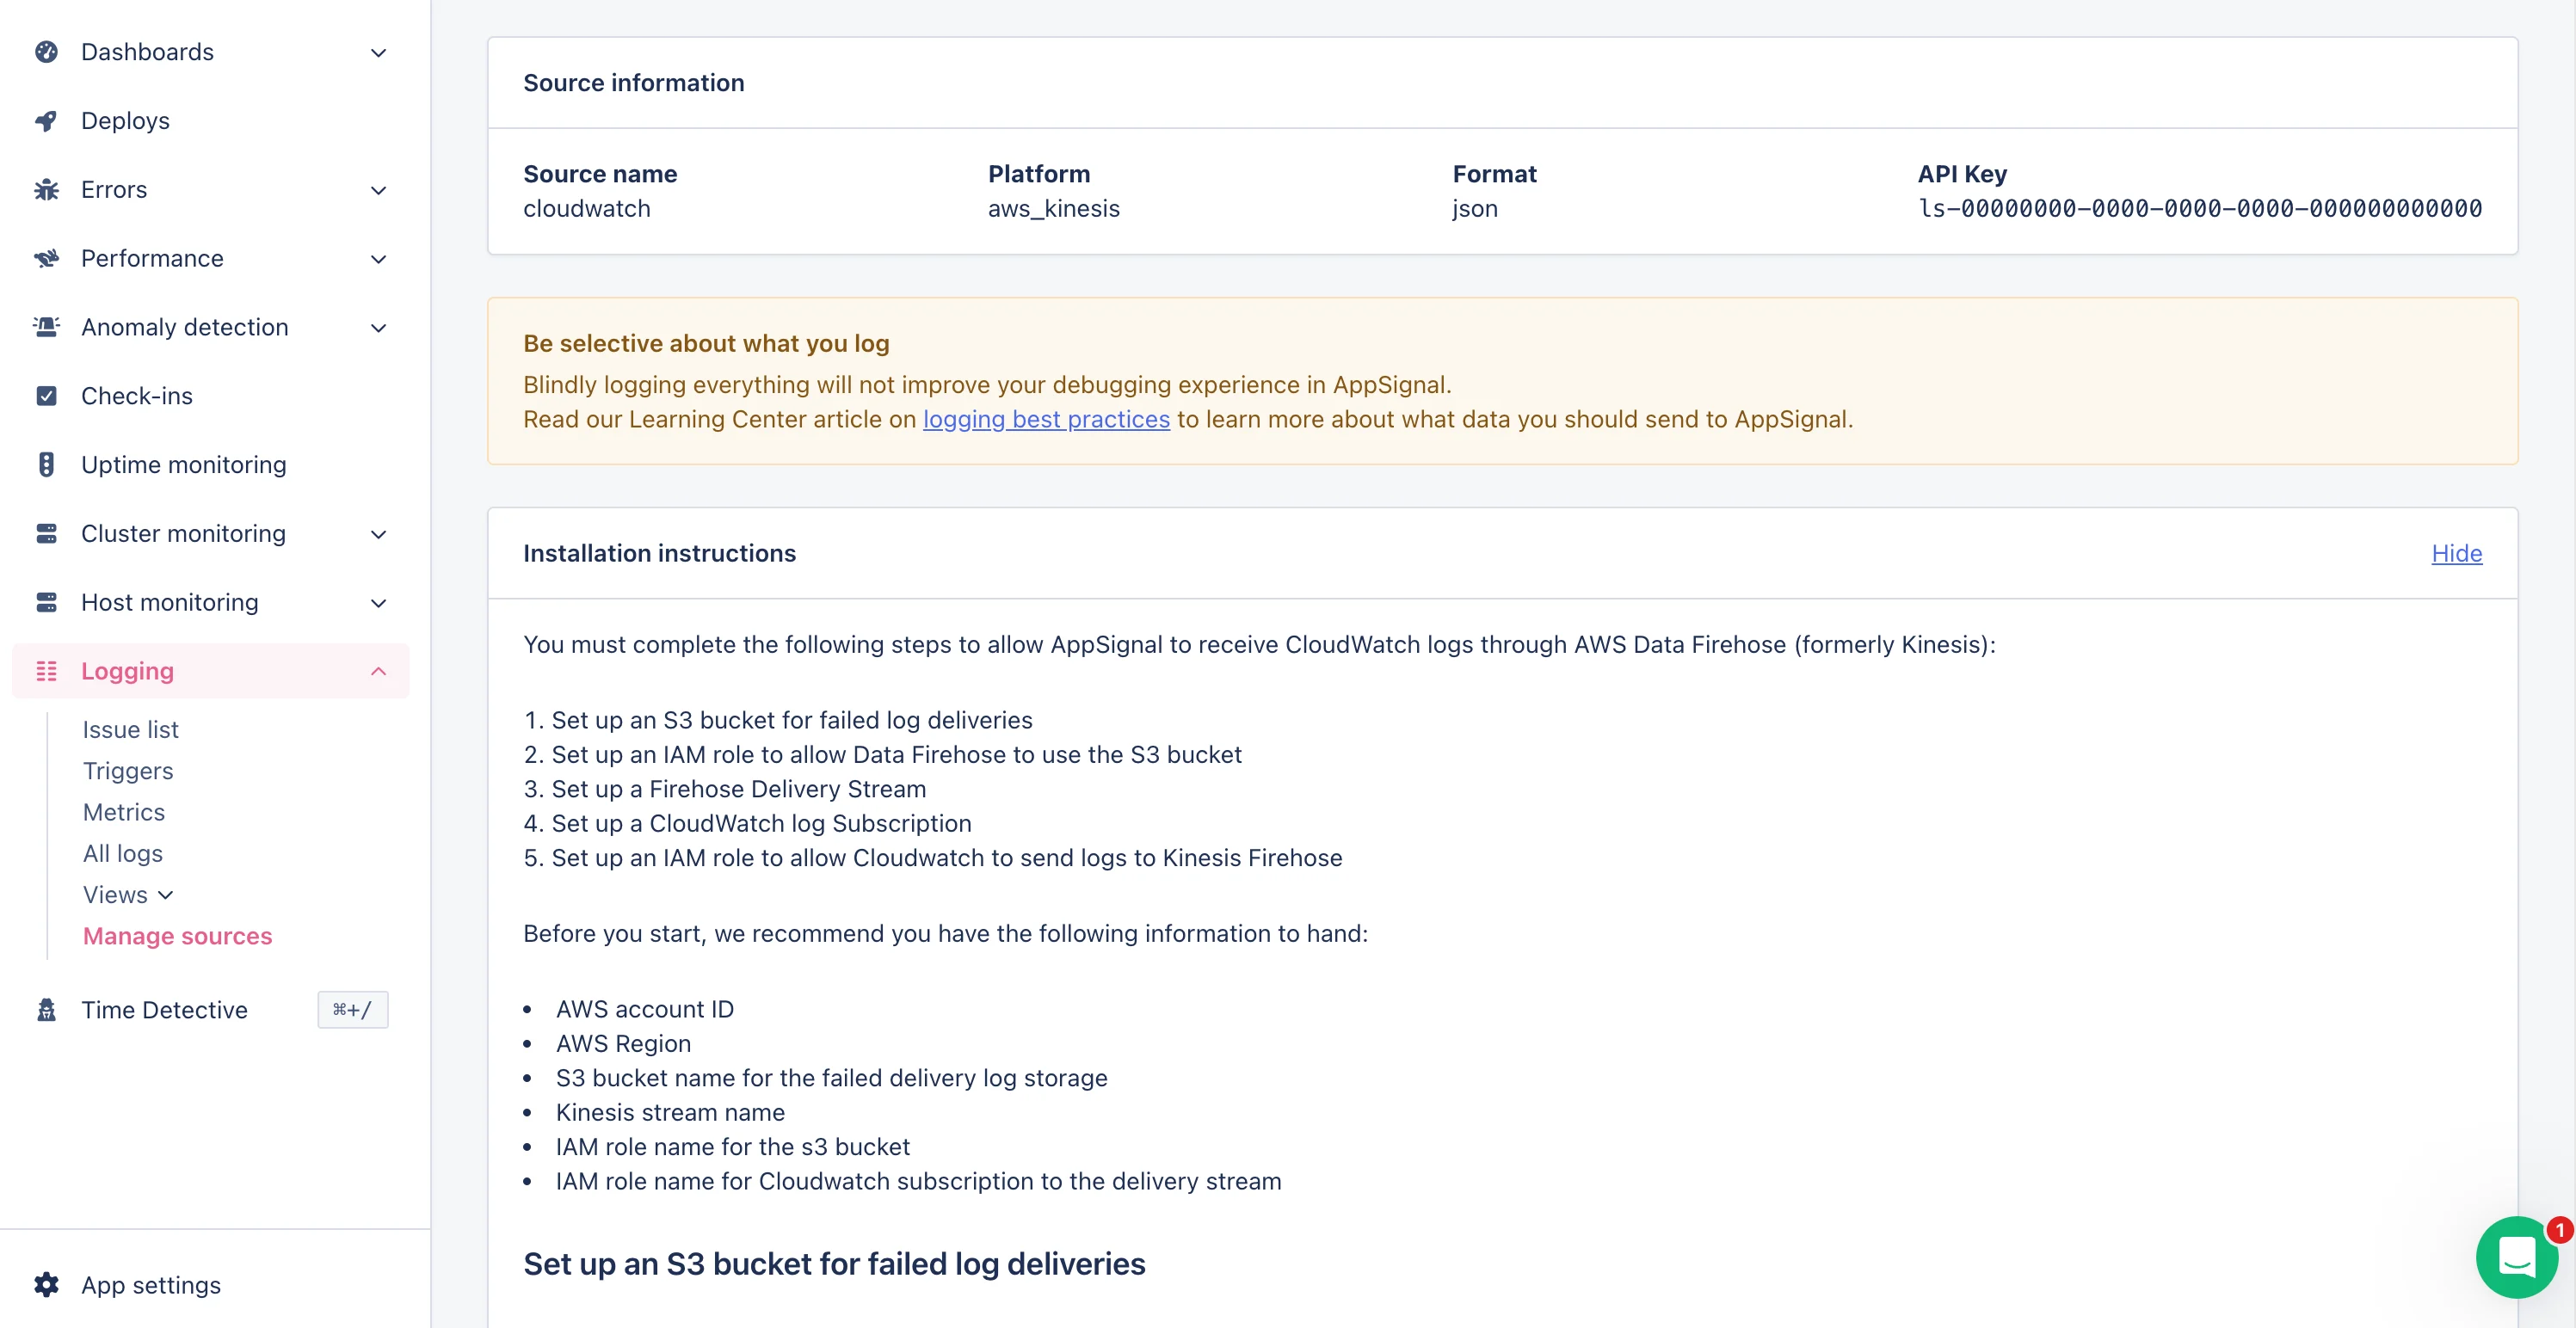Click the Be selective about what you log heading

(x=706, y=343)
